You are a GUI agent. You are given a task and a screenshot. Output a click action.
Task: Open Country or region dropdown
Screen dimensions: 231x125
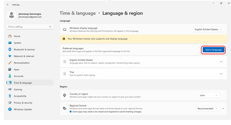pyautogui.click(x=209, y=95)
